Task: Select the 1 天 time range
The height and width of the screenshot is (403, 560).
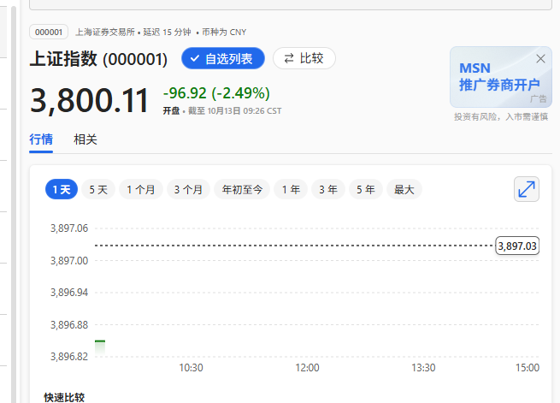Action: (x=62, y=189)
